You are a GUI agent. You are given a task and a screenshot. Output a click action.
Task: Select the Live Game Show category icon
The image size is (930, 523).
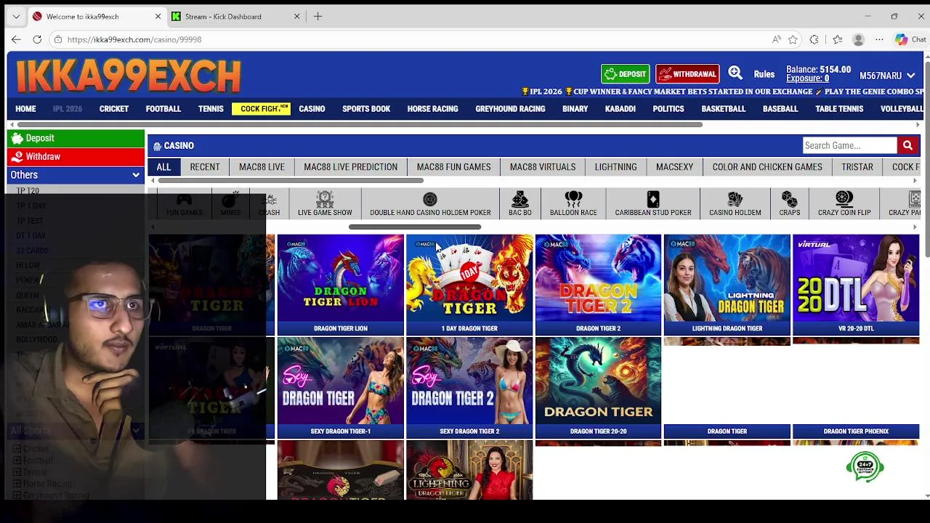click(325, 203)
